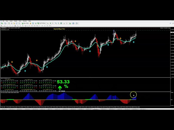The height and width of the screenshot is (130, 174).
Task: Click the Zoom Out magnifier icon
Action: (x=58, y=23)
